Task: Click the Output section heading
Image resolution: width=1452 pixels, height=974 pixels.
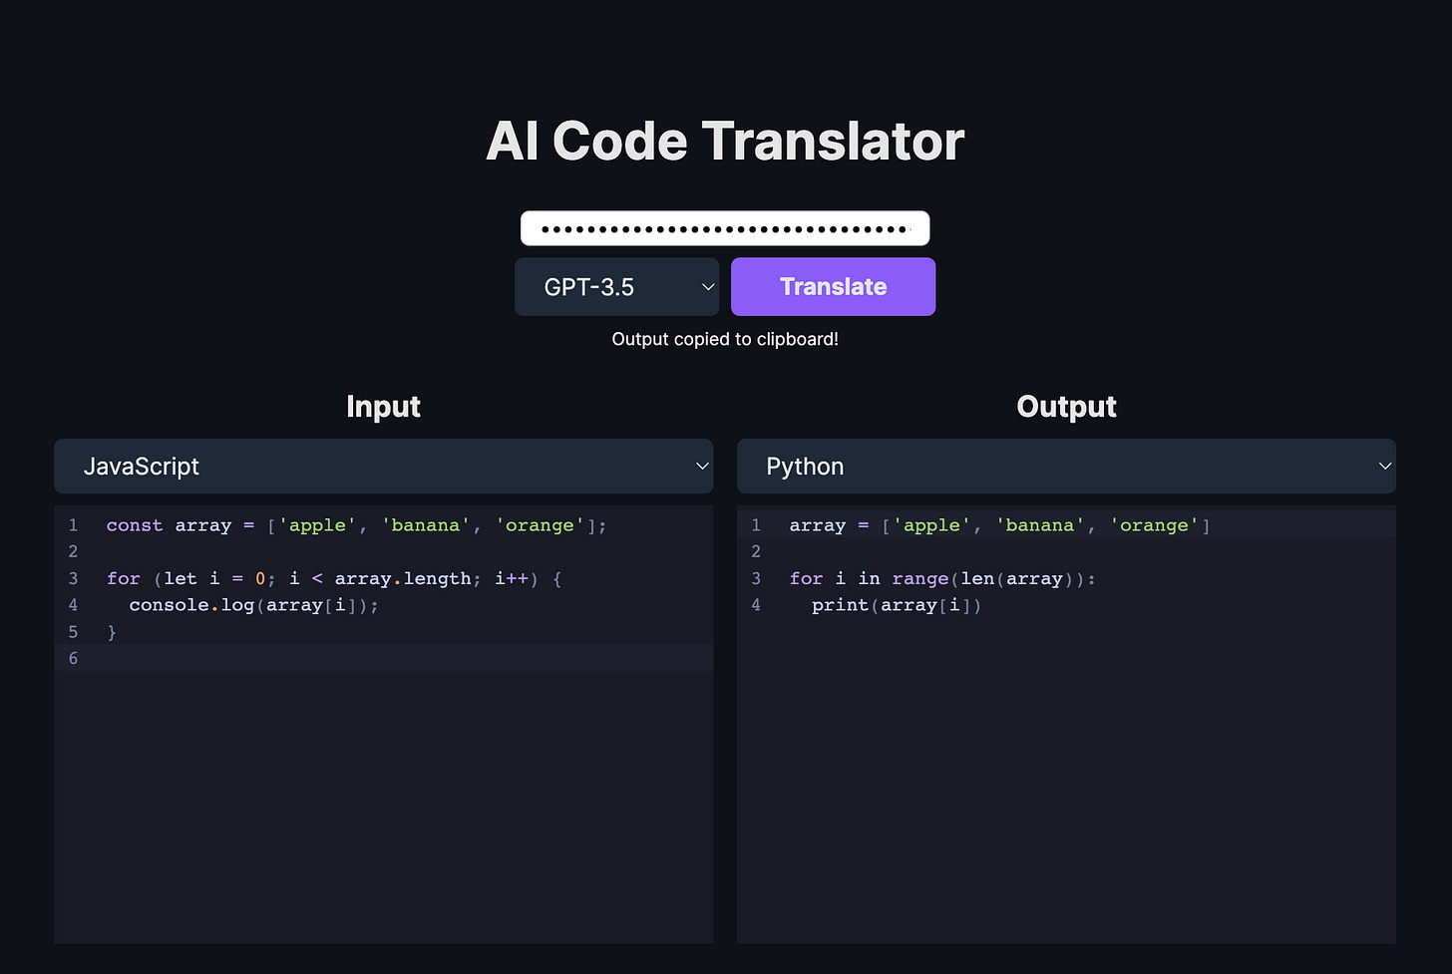Action: coord(1065,406)
